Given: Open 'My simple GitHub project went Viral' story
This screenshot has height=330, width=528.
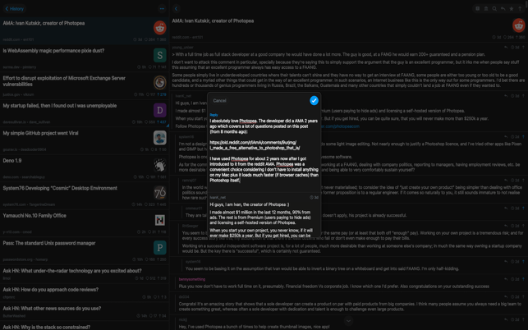Looking at the screenshot, I should (85, 140).
